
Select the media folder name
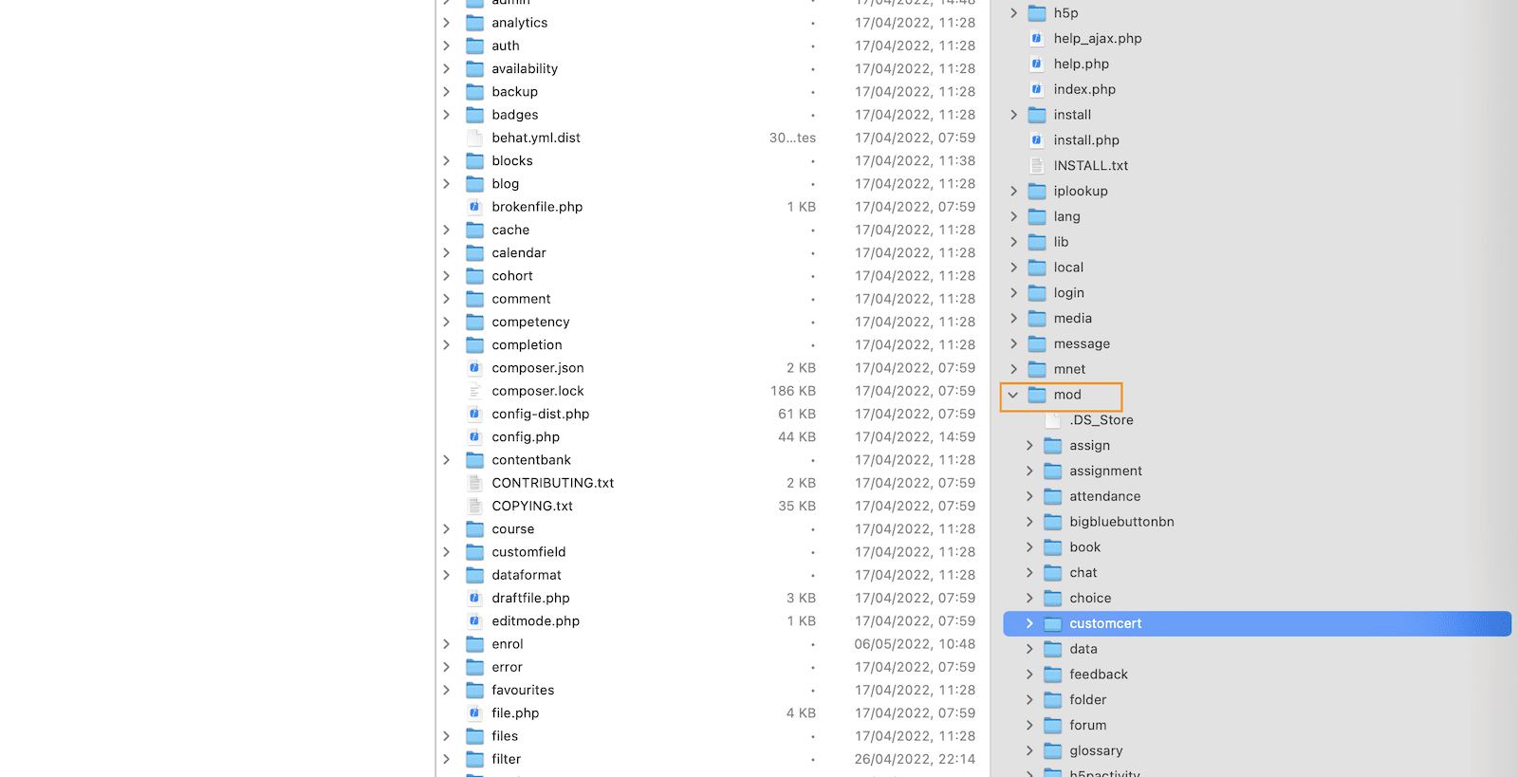[1073, 319]
